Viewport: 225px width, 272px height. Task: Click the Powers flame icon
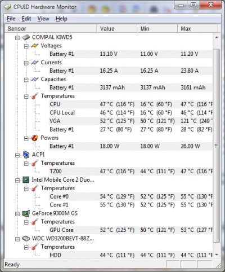(35, 138)
